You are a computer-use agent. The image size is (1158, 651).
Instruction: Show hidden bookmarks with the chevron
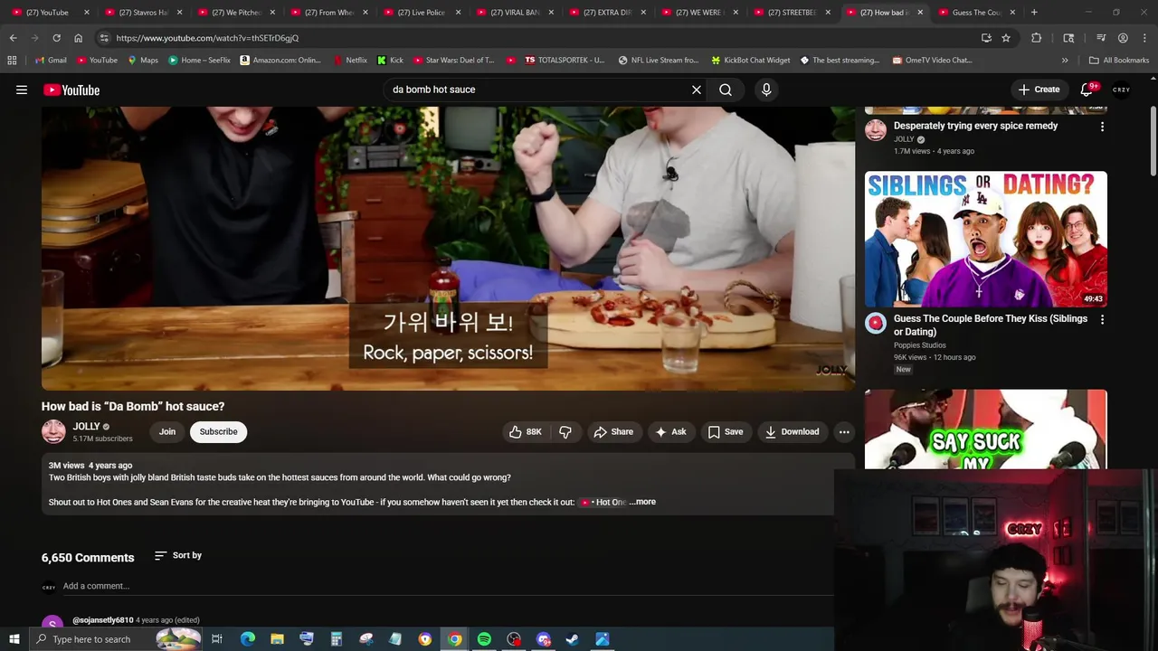1065,61
